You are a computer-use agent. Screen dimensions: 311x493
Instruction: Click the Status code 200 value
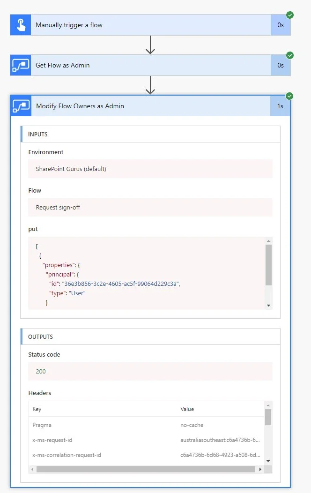150,371
